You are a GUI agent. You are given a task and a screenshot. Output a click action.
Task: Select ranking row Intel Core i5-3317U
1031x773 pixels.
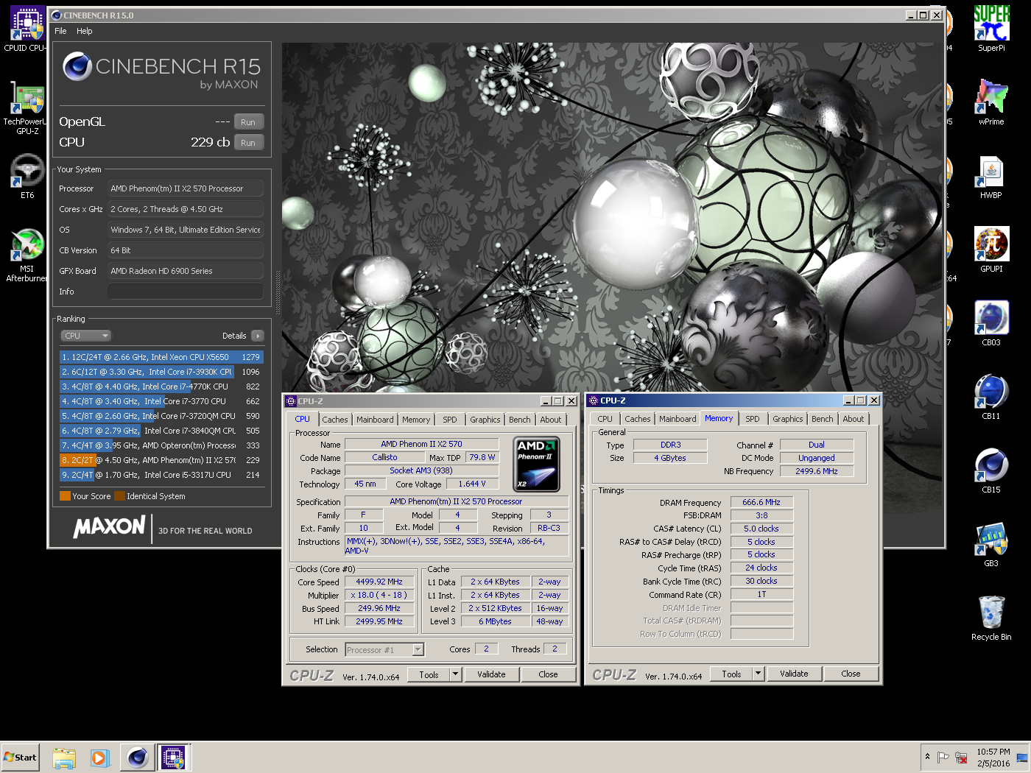pos(161,475)
